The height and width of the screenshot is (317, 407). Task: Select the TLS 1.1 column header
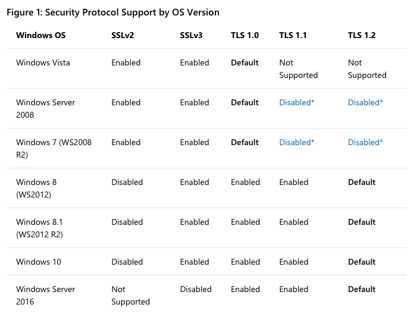(x=293, y=35)
